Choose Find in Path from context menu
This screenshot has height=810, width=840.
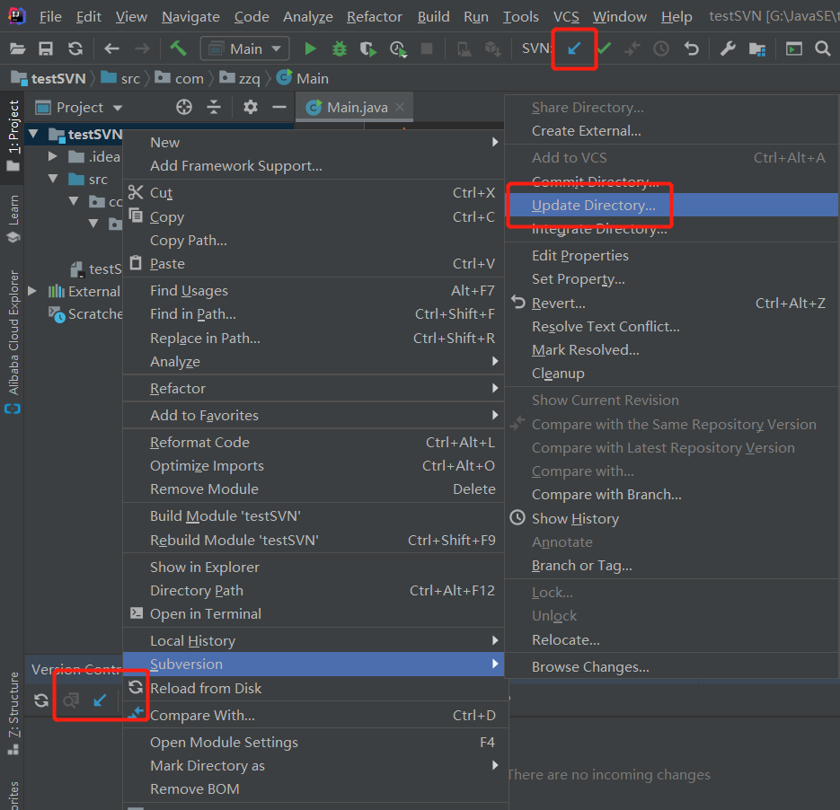click(x=314, y=314)
